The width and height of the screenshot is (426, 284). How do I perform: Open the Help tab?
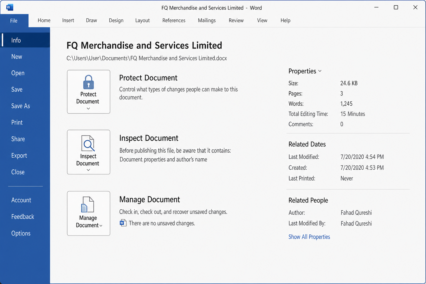point(285,21)
